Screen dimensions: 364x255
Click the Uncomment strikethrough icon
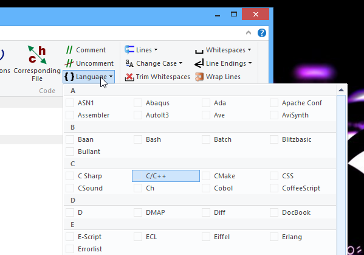(x=69, y=63)
